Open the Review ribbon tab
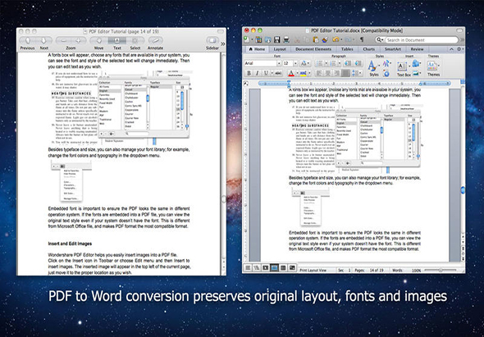 [417, 49]
